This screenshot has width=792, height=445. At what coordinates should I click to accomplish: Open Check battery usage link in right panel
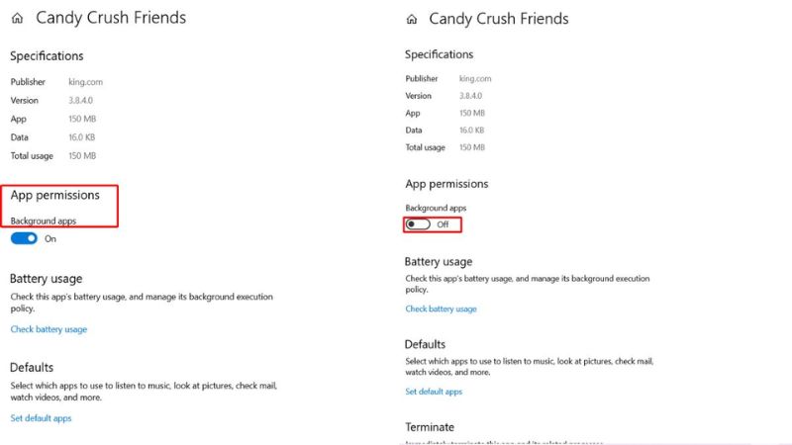pos(441,310)
